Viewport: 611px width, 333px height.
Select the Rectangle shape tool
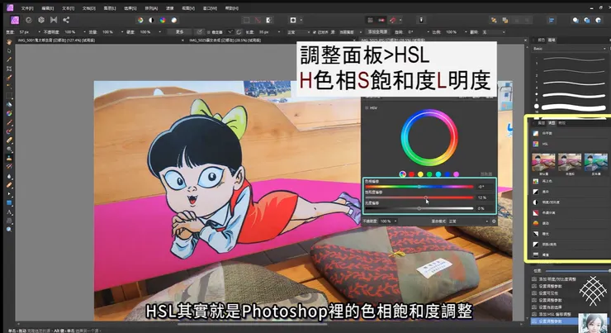9,202
